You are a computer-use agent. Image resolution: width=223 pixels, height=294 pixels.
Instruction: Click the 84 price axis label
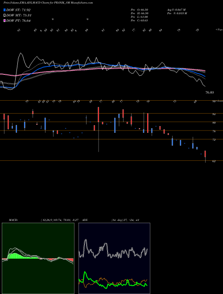[x=214, y=114]
